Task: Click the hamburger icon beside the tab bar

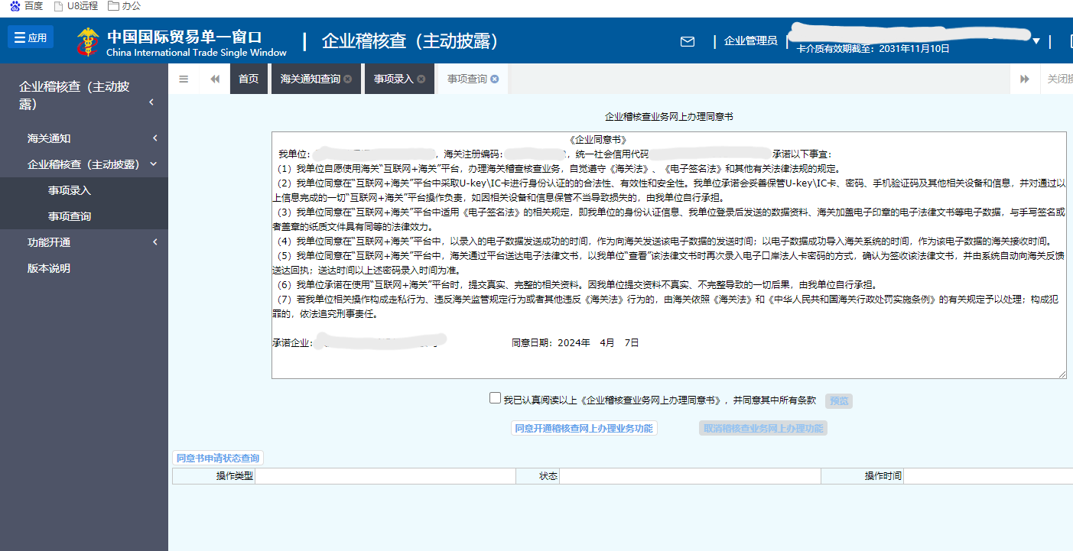Action: [184, 78]
